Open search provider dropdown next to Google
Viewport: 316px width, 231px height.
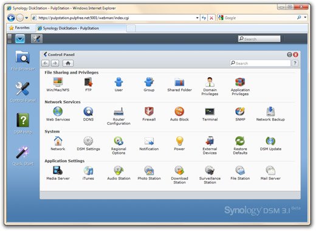pos(305,18)
